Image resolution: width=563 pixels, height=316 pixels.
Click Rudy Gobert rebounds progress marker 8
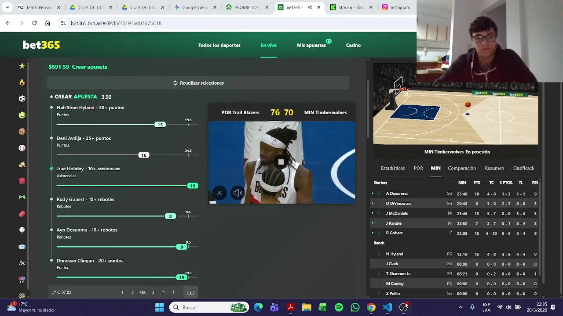[x=170, y=216]
